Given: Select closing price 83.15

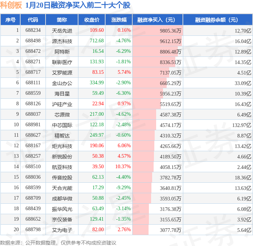Looking at the screenshot, I should pyautogui.click(x=98, y=72).
